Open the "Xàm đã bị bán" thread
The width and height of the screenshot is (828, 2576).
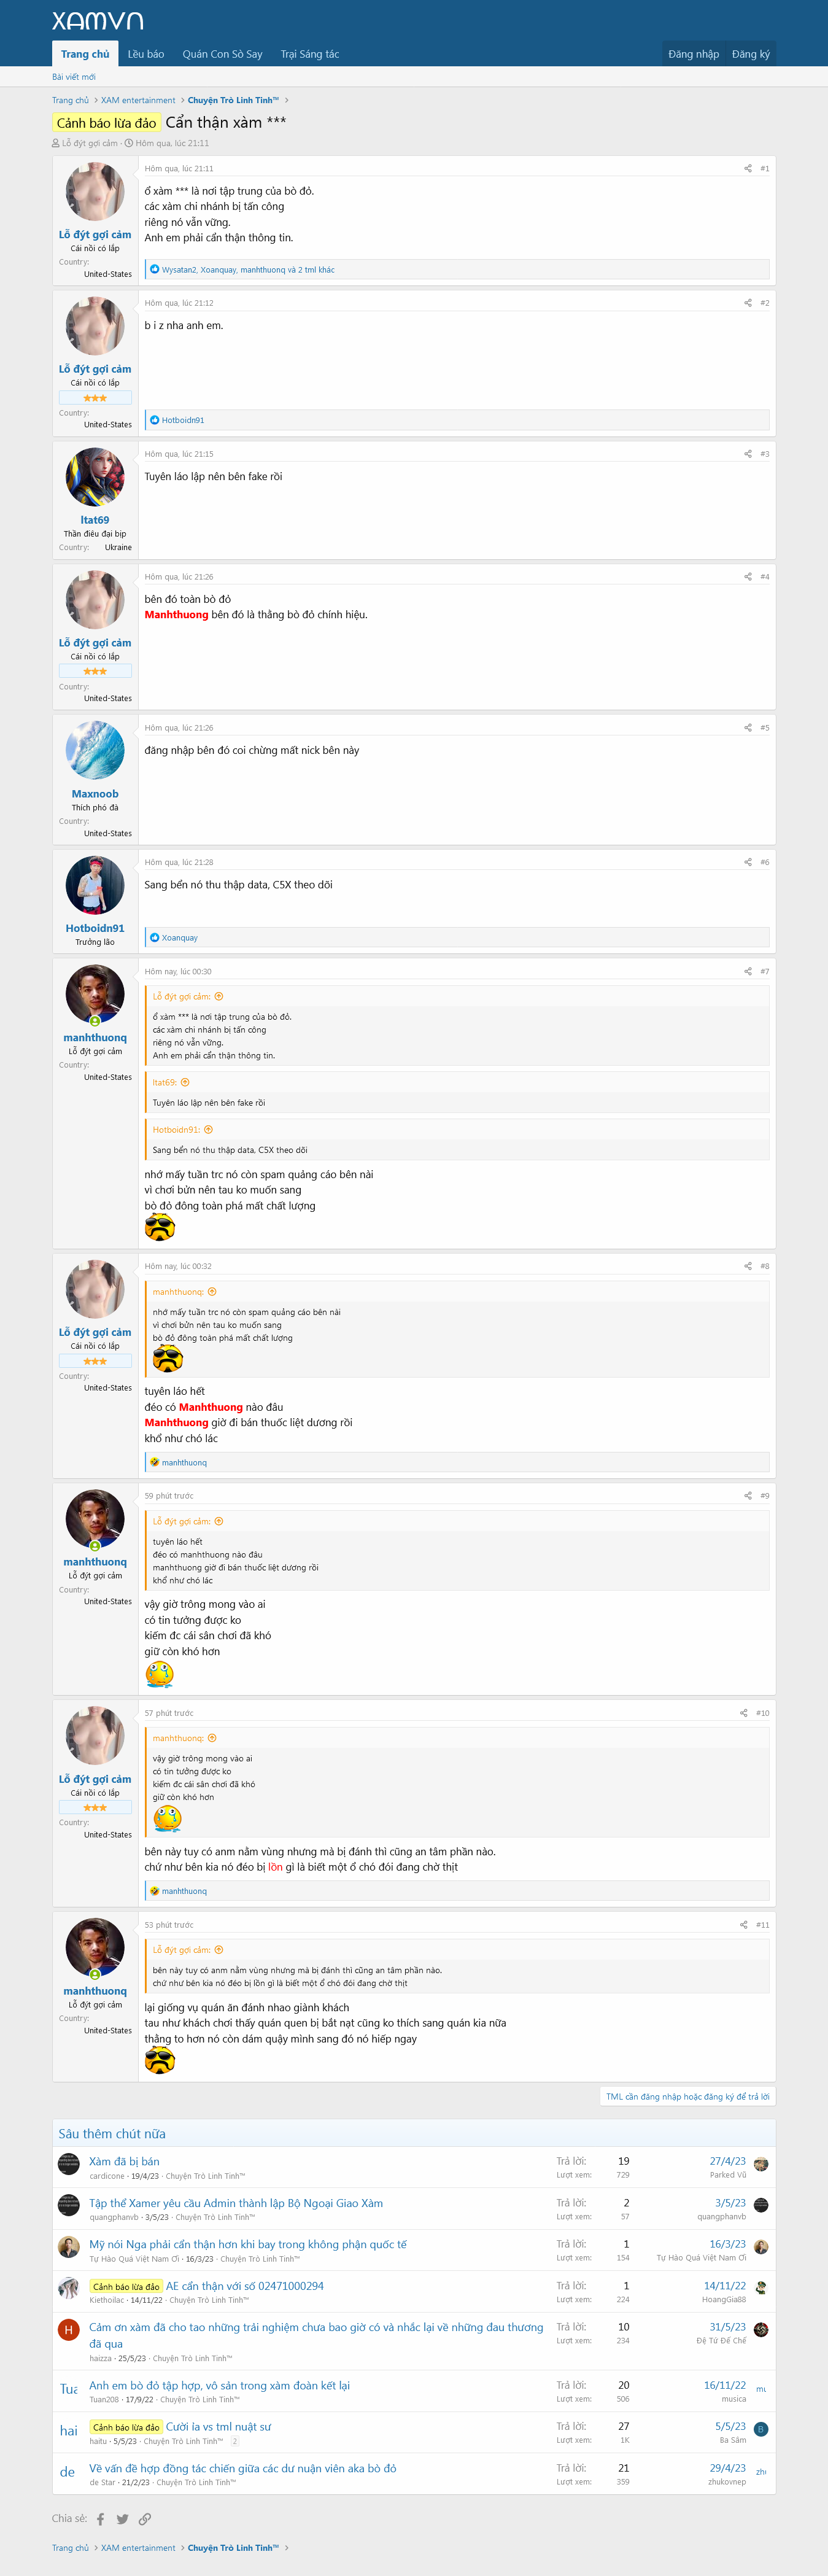124,2161
